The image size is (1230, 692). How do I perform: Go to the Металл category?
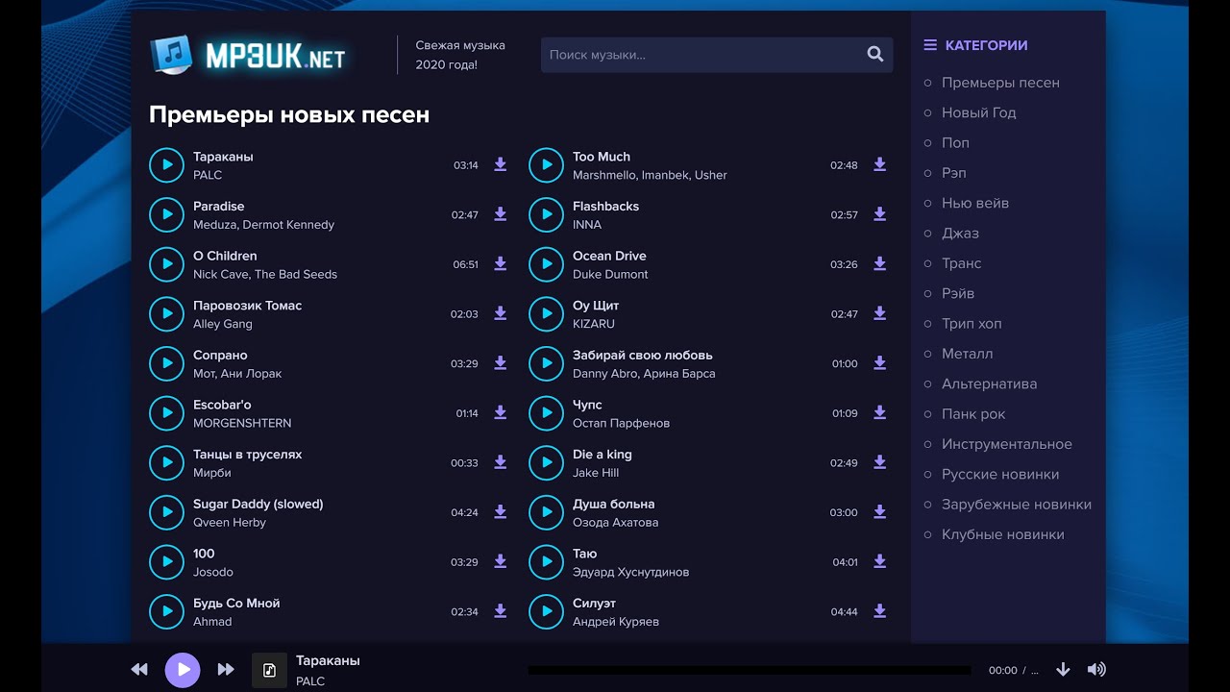pos(968,354)
